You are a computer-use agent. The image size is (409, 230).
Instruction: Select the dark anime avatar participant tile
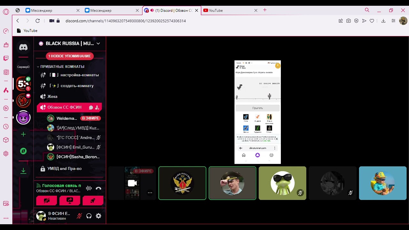click(x=332, y=183)
